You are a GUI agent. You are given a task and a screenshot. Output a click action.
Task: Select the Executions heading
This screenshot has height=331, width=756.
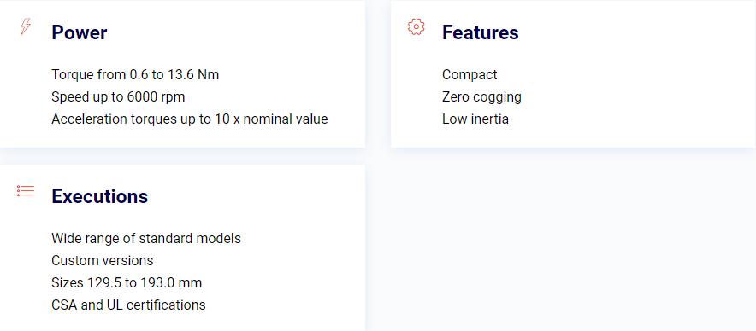click(100, 196)
